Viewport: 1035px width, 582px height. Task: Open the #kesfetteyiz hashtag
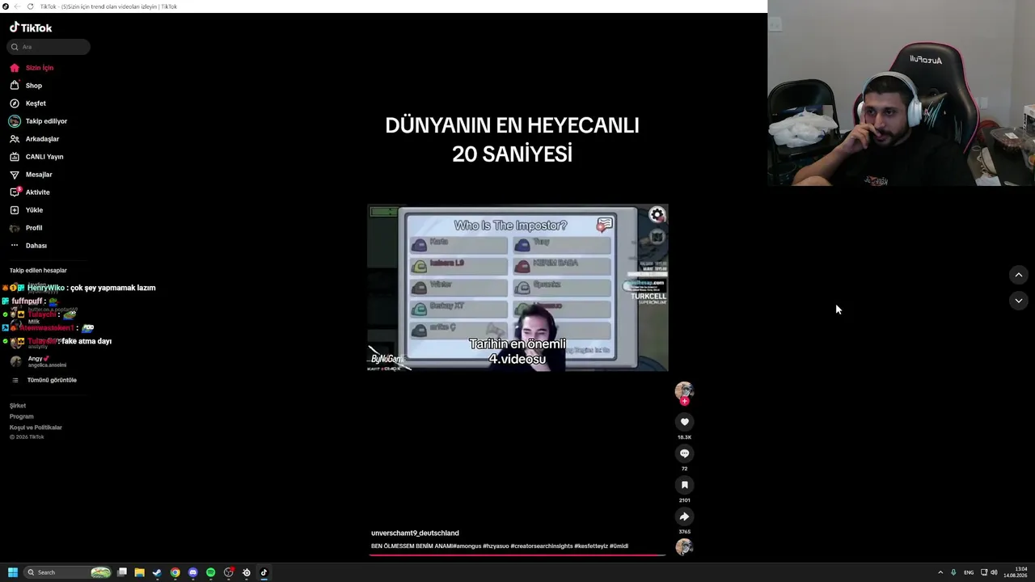pos(591,546)
